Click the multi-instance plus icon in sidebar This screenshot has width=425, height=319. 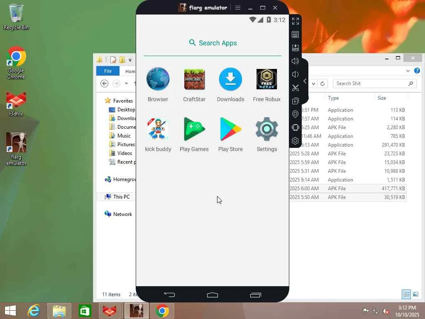point(295,101)
